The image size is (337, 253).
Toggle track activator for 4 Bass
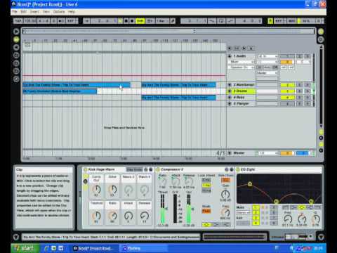point(287,98)
